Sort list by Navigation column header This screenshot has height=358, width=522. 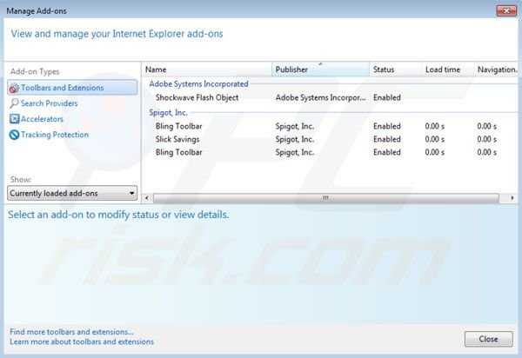tap(496, 70)
